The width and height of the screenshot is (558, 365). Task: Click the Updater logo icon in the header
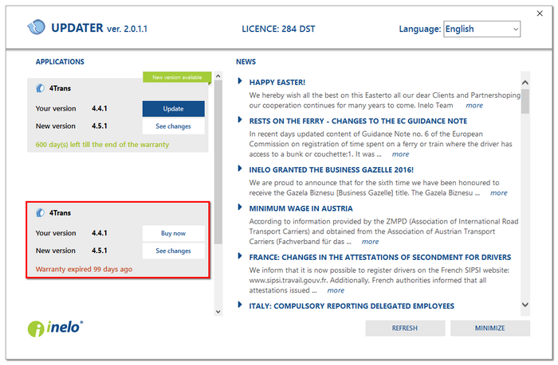click(37, 27)
